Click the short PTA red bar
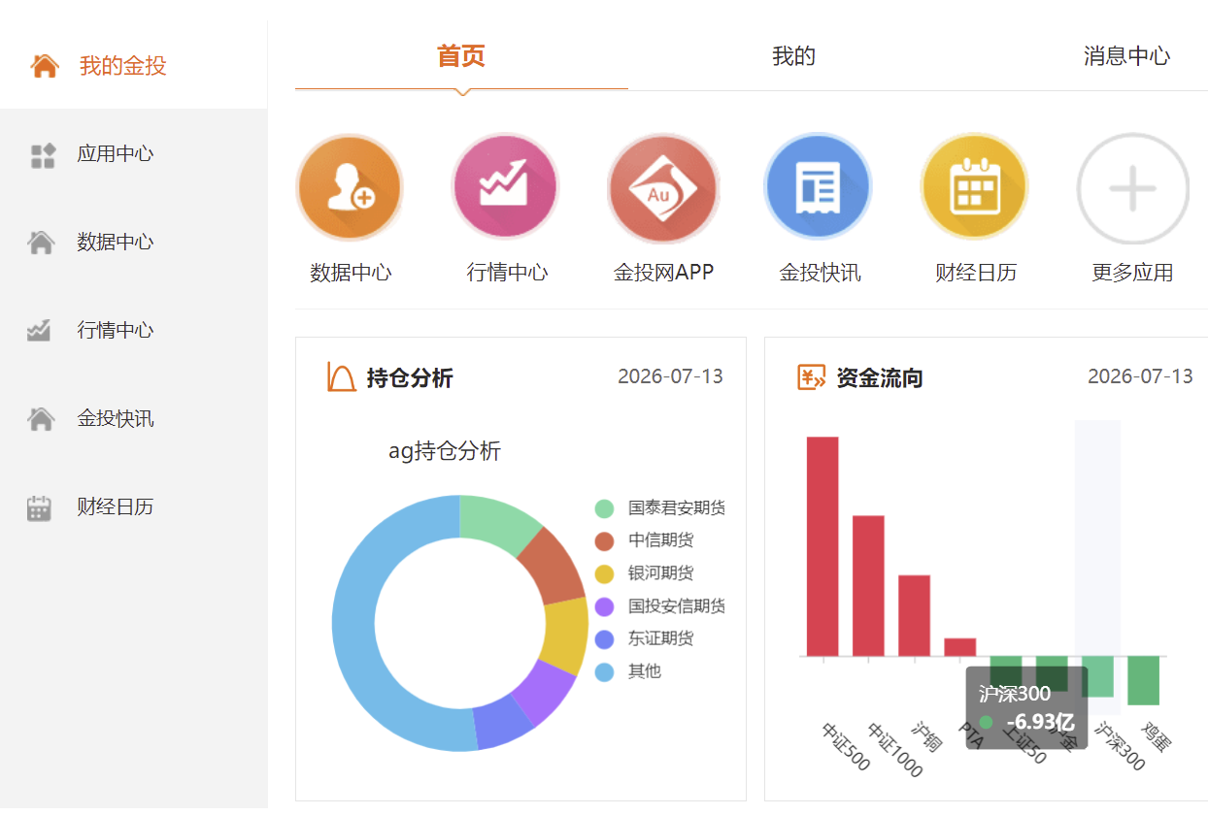The width and height of the screenshot is (1208, 815). pyautogui.click(x=959, y=647)
